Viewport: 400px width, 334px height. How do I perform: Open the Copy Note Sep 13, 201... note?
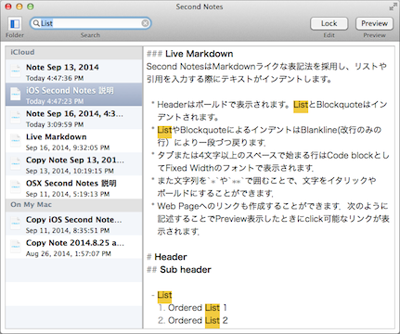pyautogui.click(x=73, y=164)
